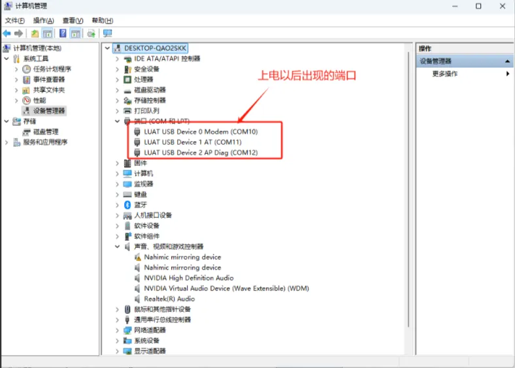515x368 pixels.
Task: Select 共享文件夹 in the left tree
Action: coord(49,90)
